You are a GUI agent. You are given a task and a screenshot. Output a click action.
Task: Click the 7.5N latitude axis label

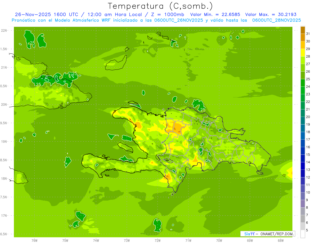click(x=4, y=197)
